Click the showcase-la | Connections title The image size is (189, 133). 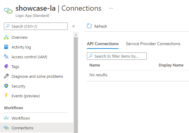[58, 8]
